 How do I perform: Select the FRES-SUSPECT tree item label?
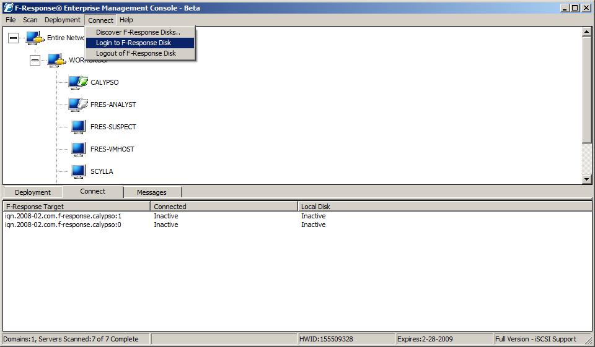tap(113, 127)
